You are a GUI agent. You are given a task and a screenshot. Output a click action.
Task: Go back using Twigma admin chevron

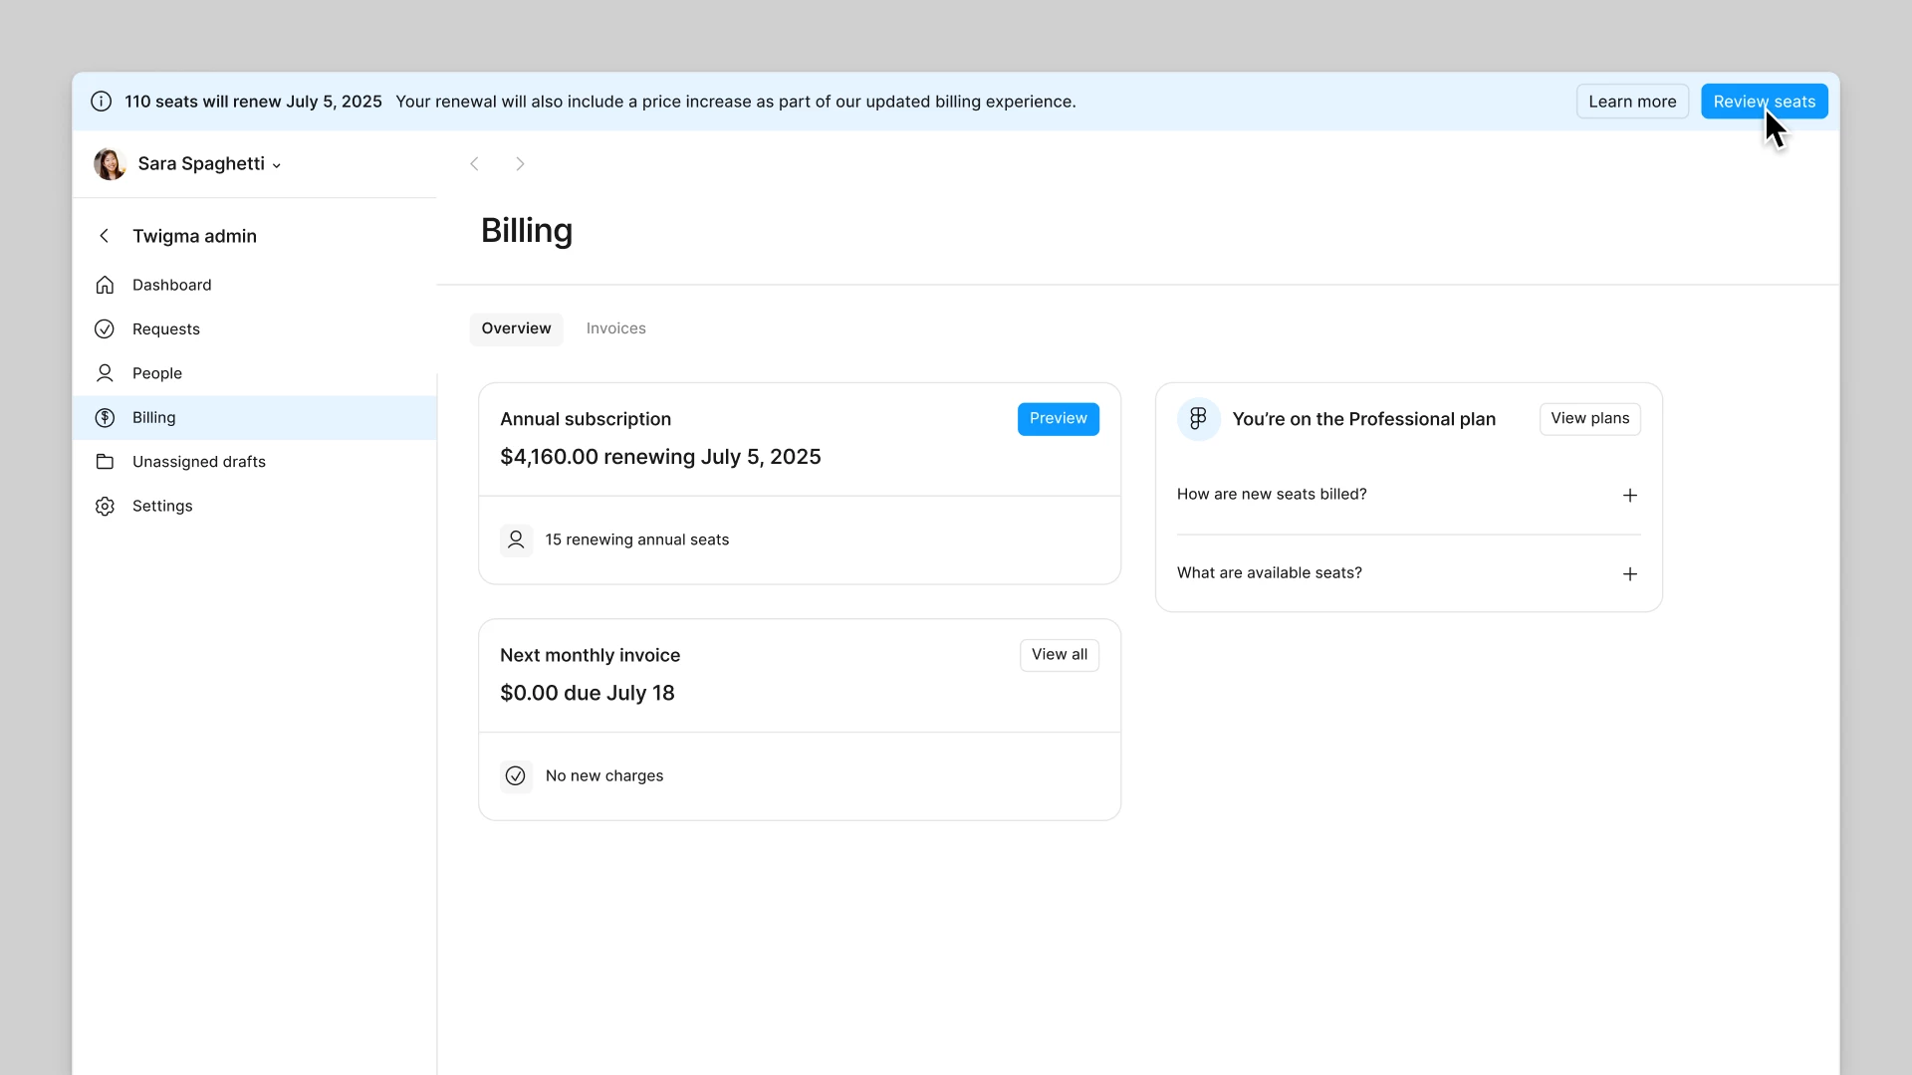(x=104, y=236)
